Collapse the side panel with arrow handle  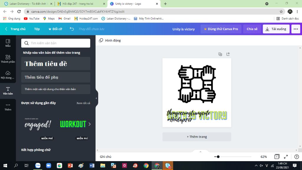coord(96,98)
